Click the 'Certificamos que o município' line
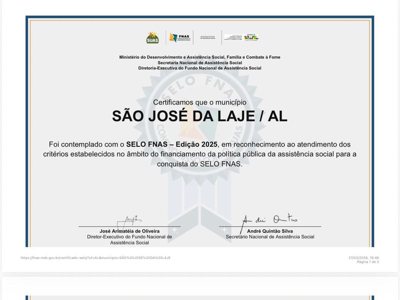Image resolution: width=400 pixels, height=300 pixels. pos(200,102)
